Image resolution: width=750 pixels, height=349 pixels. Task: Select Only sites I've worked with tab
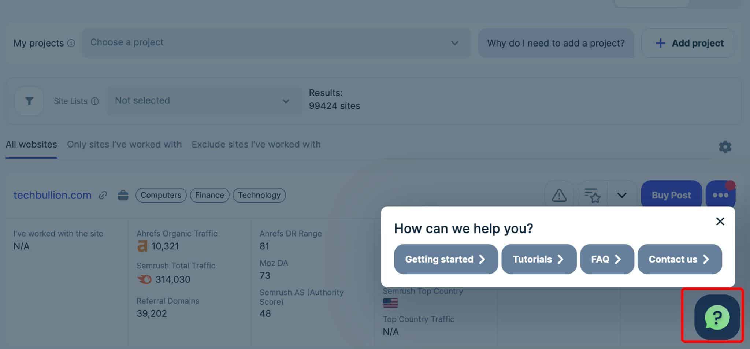click(x=124, y=144)
